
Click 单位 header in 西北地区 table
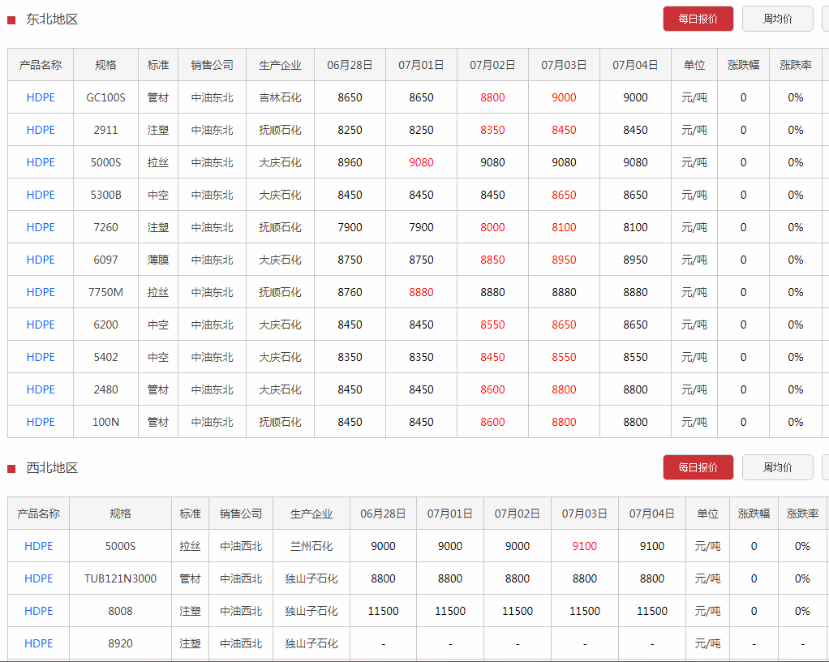tap(707, 514)
